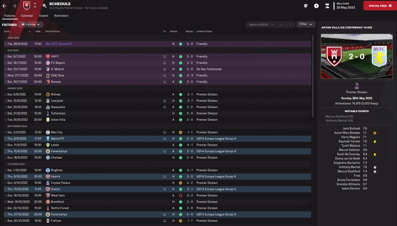Open Man UFC Second XI link
Image resolution: width=397 pixels, height=226 pixels.
(59, 44)
